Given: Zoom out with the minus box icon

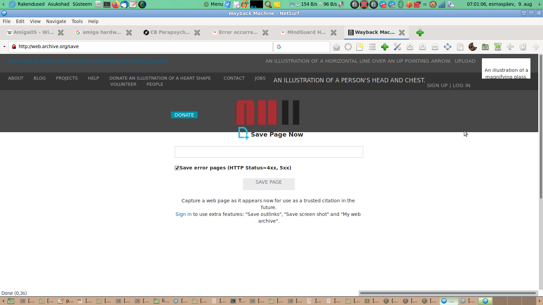Looking at the screenshot, I should (x=435, y=47).
